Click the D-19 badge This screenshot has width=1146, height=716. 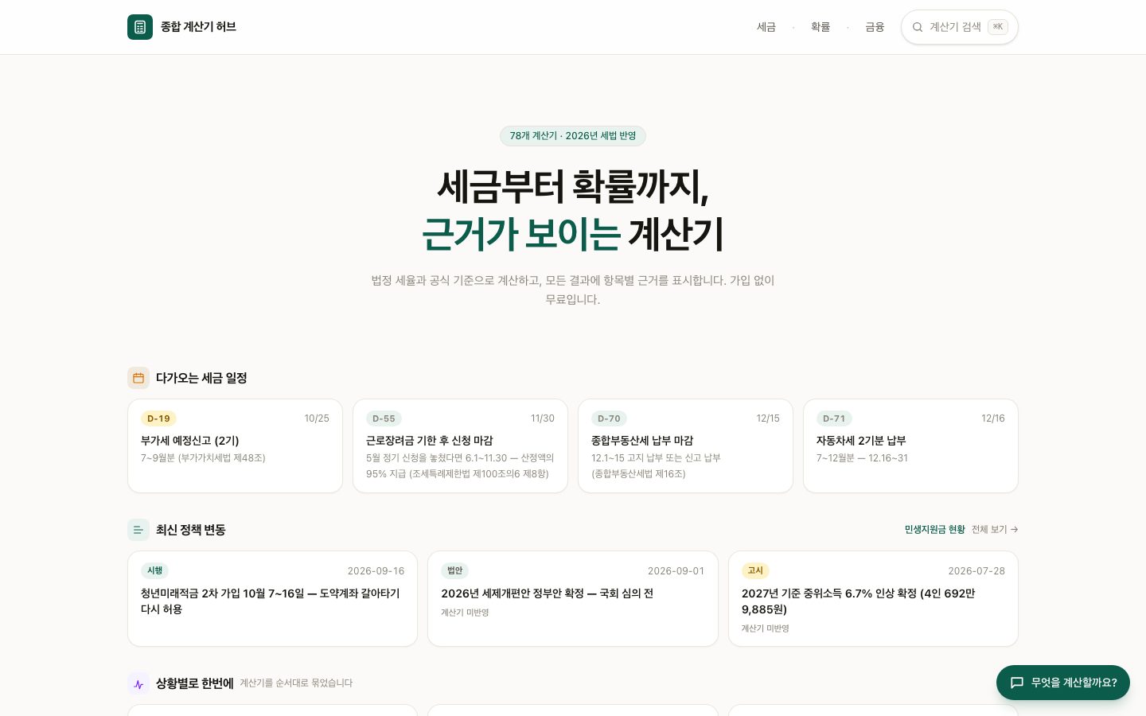click(158, 418)
